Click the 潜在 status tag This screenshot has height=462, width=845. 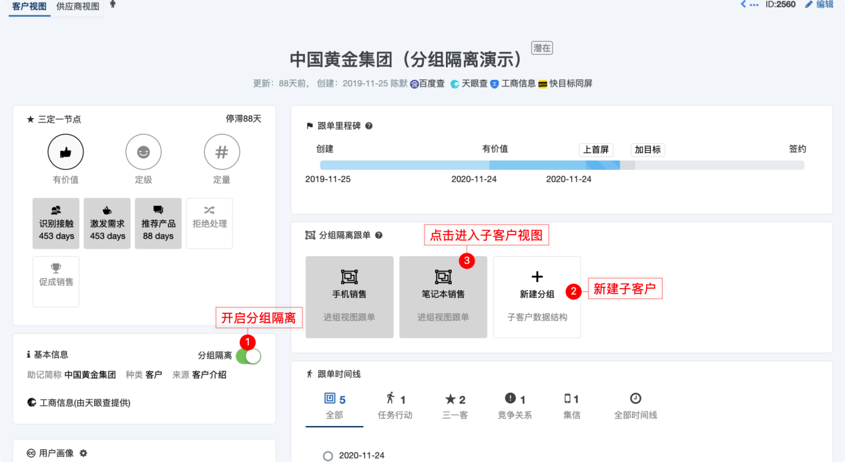tap(542, 48)
